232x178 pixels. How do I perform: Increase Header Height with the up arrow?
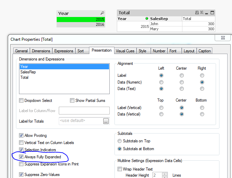click(165, 174)
